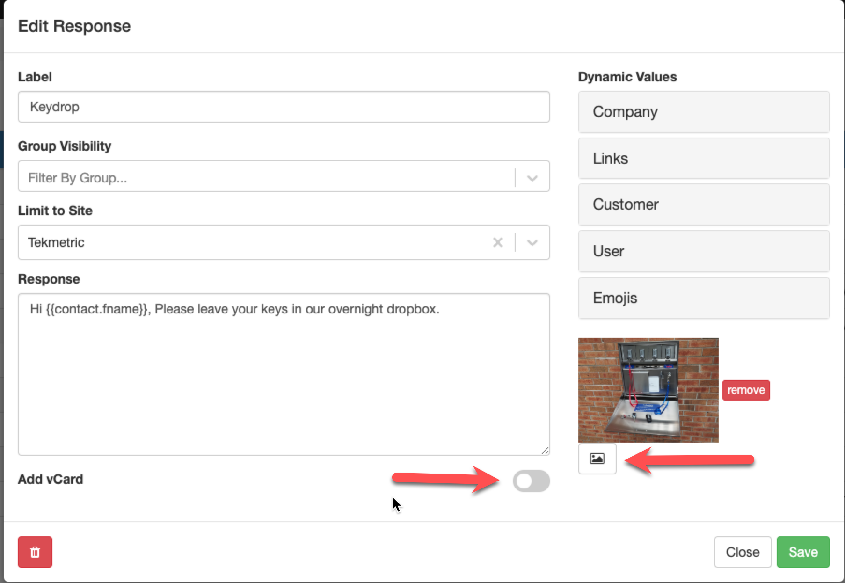The width and height of the screenshot is (845, 583).
Task: Expand the User dynamic values
Action: pos(704,251)
